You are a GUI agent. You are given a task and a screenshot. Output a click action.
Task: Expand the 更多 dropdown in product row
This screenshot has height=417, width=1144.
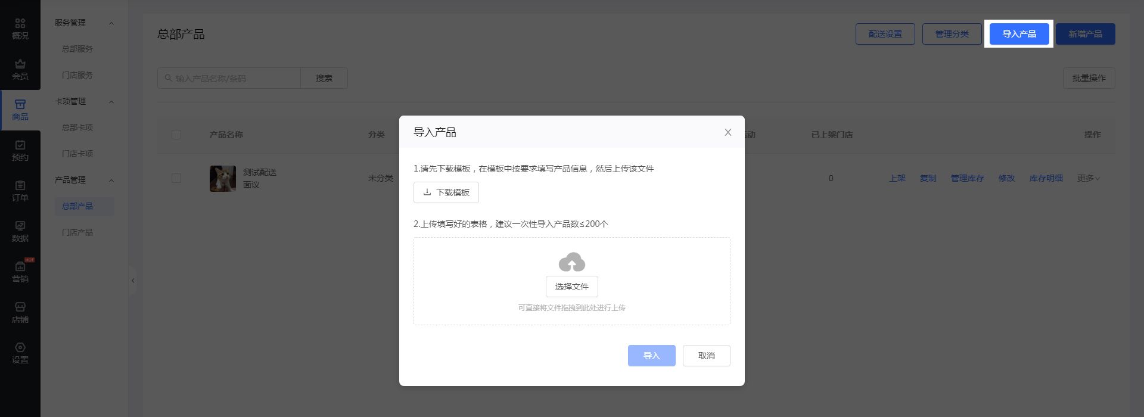[1088, 178]
